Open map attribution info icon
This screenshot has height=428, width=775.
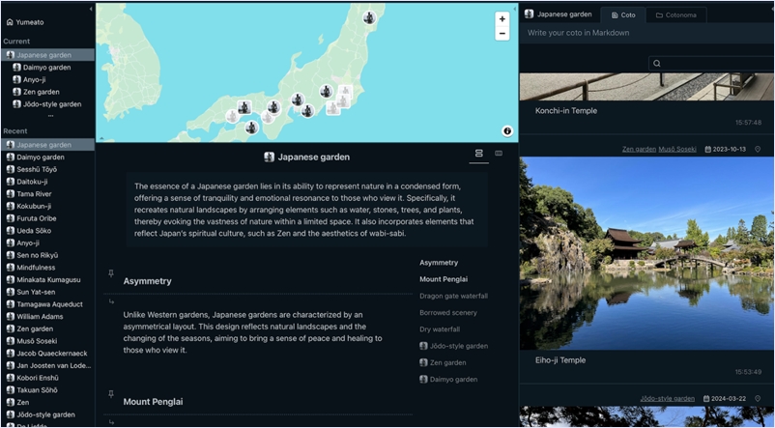(507, 130)
